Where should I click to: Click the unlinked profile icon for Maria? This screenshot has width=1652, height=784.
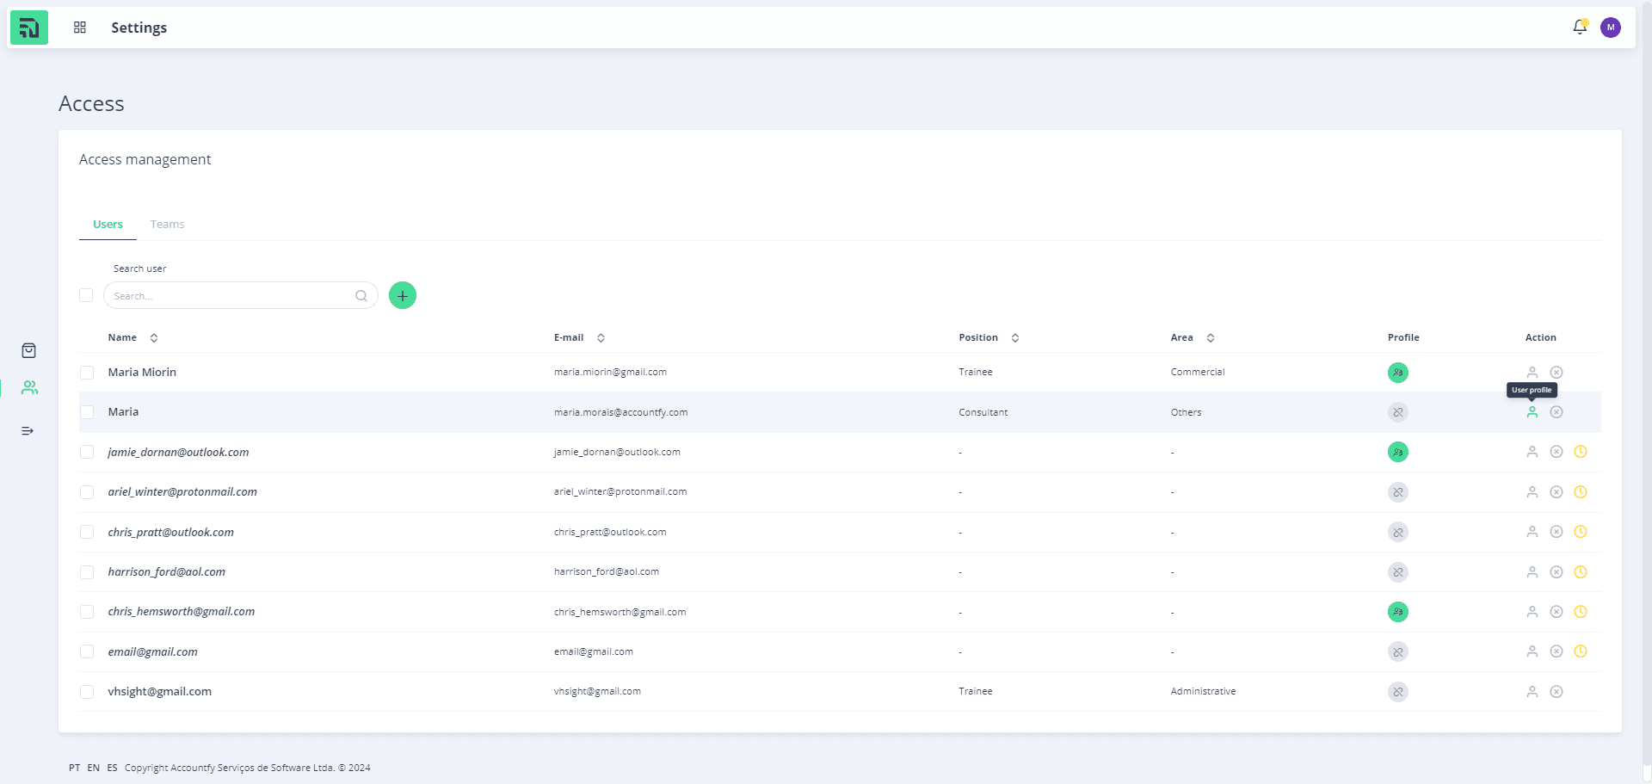[1398, 412]
